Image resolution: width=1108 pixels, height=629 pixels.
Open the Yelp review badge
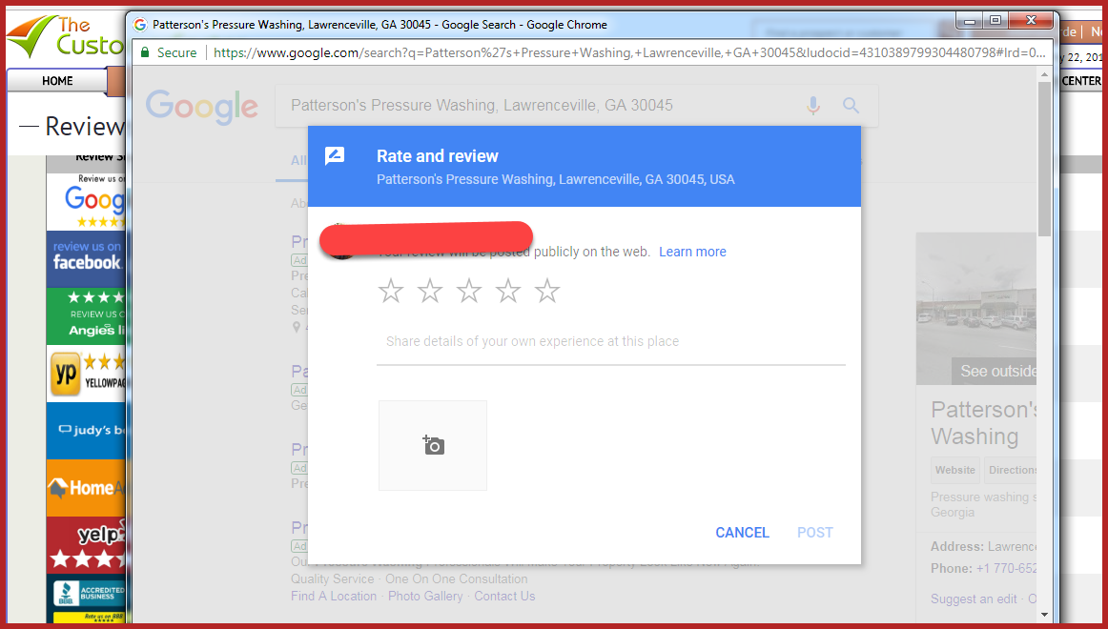coord(86,545)
